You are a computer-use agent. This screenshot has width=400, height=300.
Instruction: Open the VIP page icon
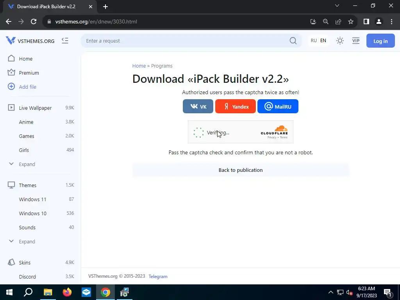pos(355,41)
